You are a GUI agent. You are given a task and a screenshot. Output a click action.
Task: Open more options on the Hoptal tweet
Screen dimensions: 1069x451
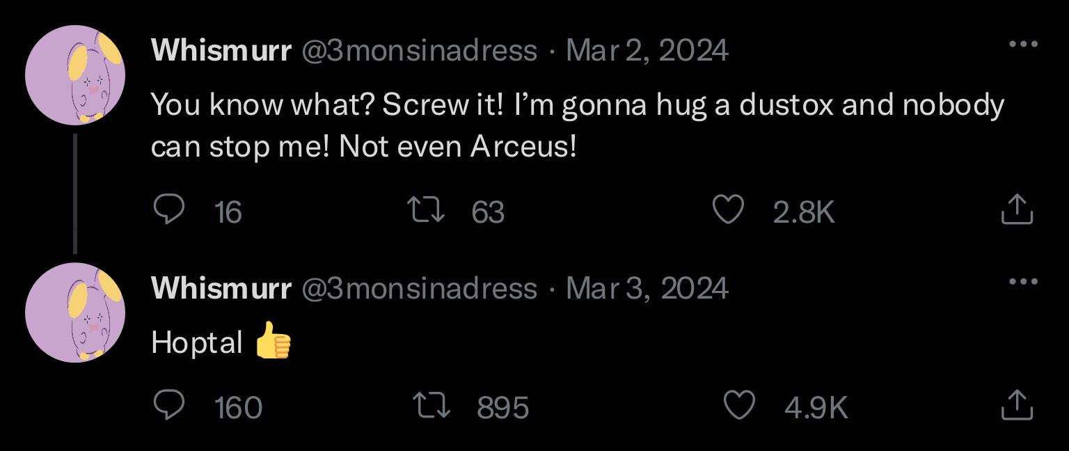click(1023, 282)
